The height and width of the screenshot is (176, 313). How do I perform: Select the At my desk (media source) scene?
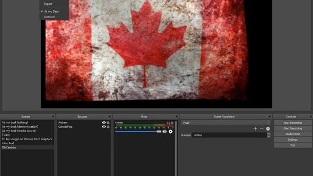point(27,131)
